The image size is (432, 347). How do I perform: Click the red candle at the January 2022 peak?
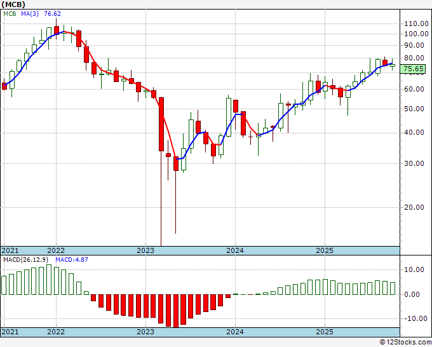click(57, 31)
